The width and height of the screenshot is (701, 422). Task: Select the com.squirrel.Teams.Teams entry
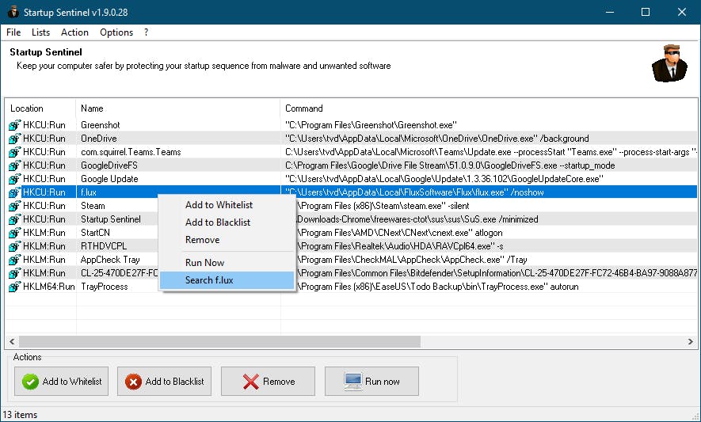click(x=131, y=152)
